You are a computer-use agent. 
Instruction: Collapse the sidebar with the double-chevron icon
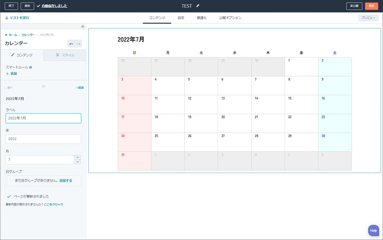click(83, 26)
